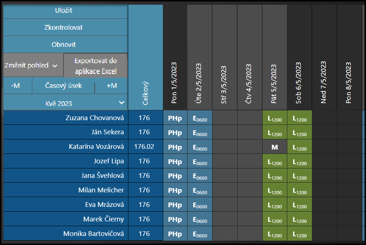Click Zuzana Chovanová's PHp cell on Monday
This screenshot has height=245, width=366.
tap(175, 118)
